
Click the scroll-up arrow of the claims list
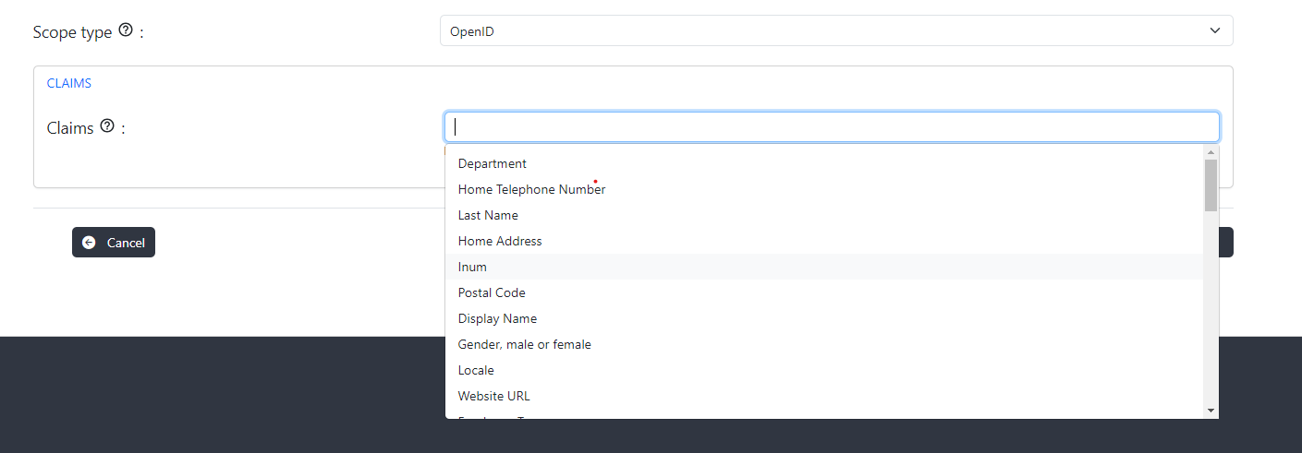tap(1211, 152)
